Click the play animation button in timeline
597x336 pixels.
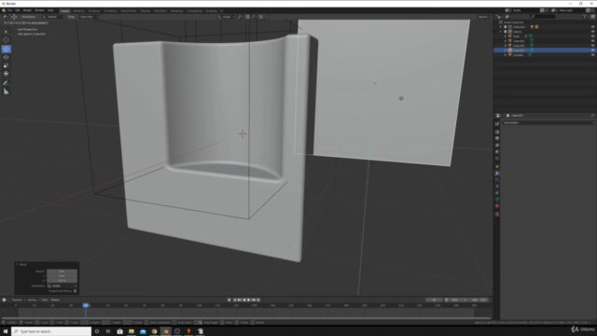coord(249,300)
